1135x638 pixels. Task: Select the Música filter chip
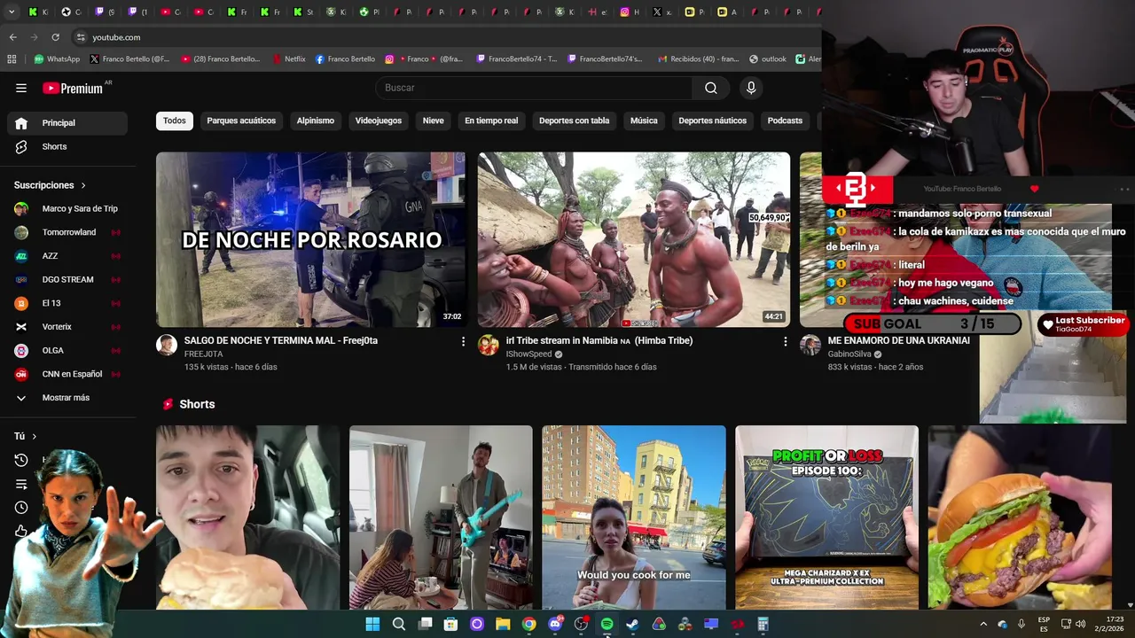(x=644, y=121)
